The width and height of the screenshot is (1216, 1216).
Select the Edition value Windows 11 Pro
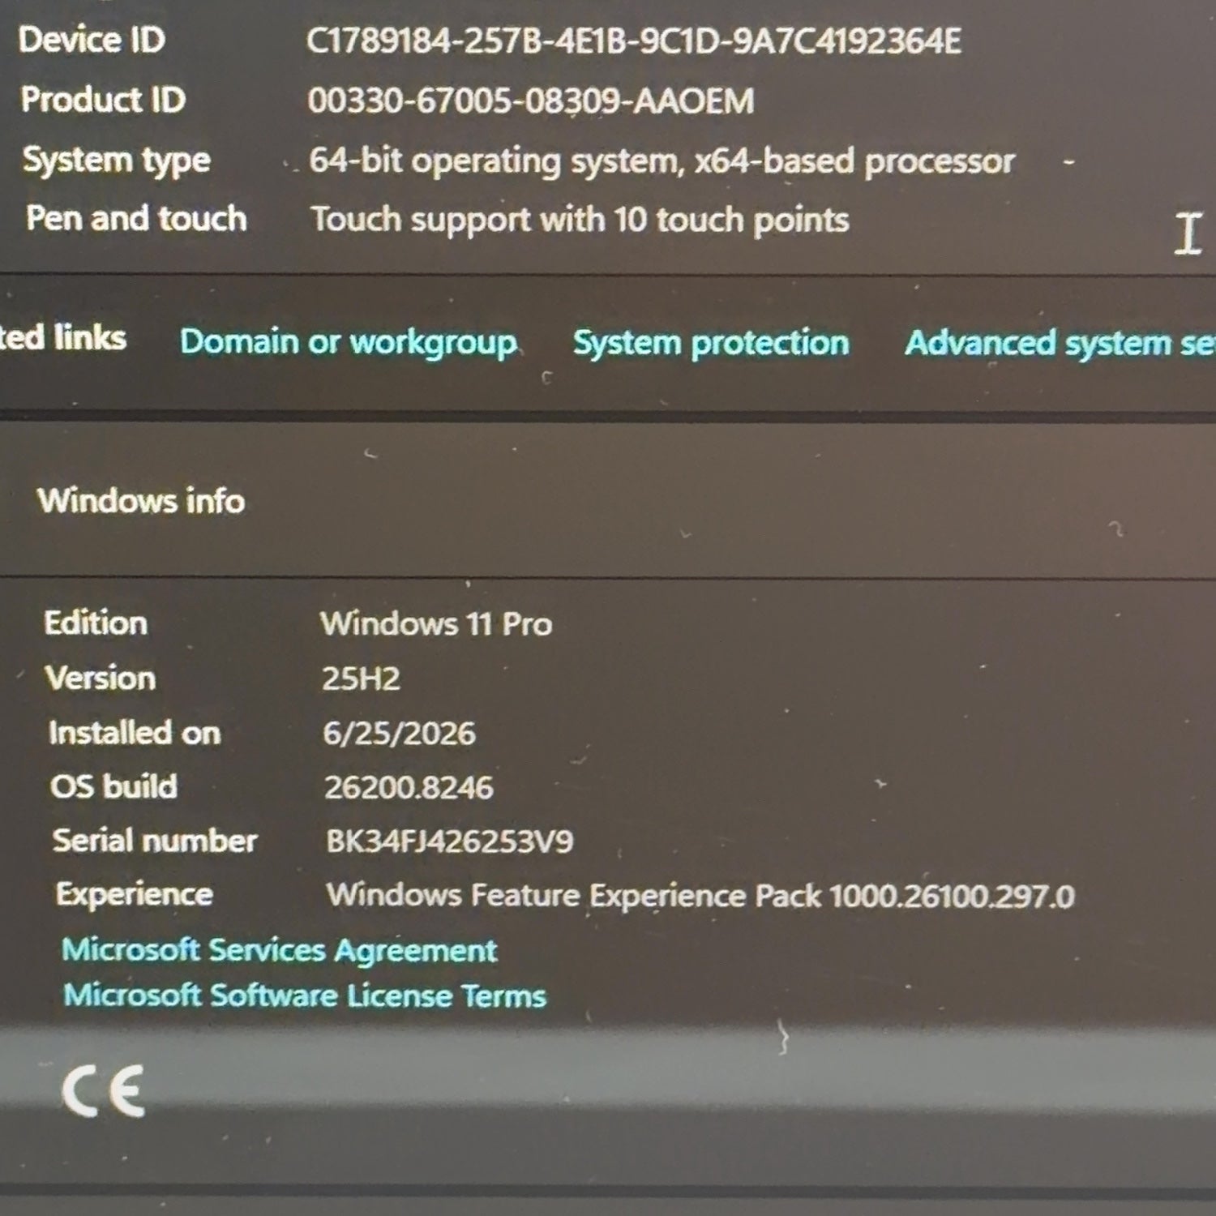[x=436, y=623]
